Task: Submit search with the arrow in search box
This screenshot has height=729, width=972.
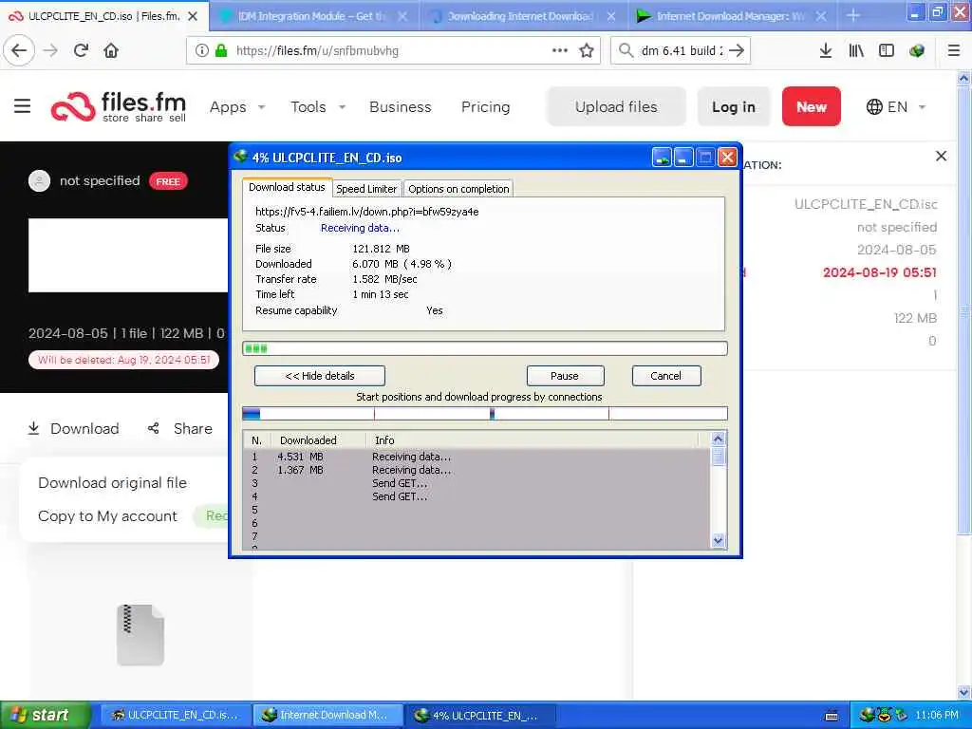Action: (x=737, y=50)
